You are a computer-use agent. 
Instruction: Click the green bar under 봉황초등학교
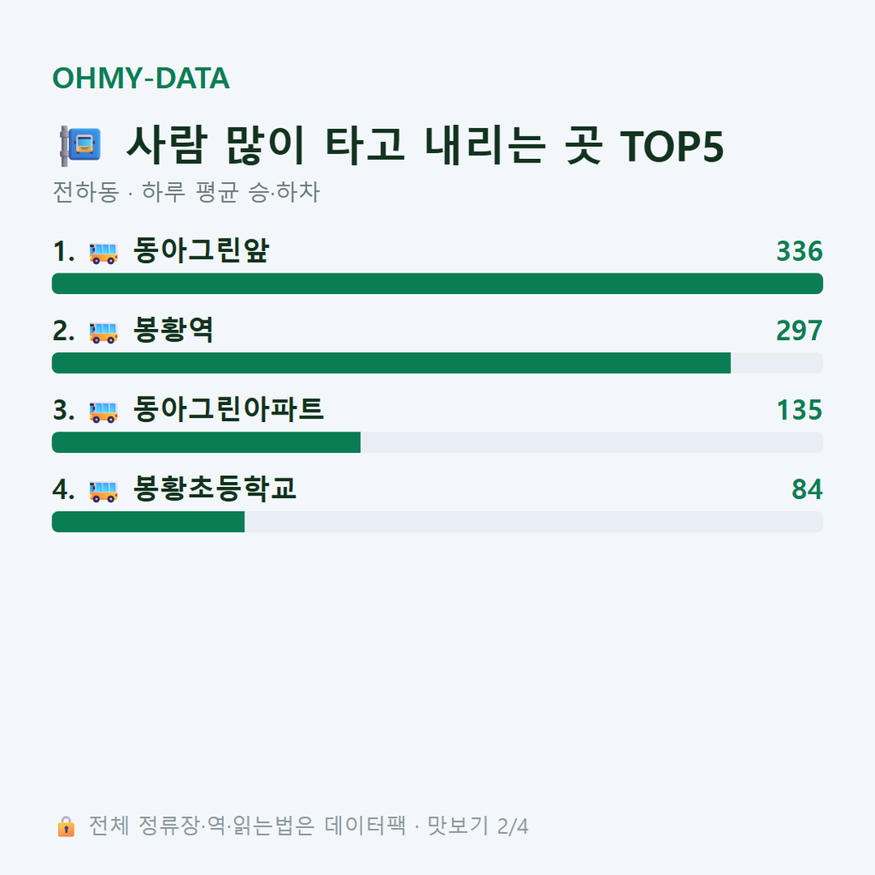(148, 521)
